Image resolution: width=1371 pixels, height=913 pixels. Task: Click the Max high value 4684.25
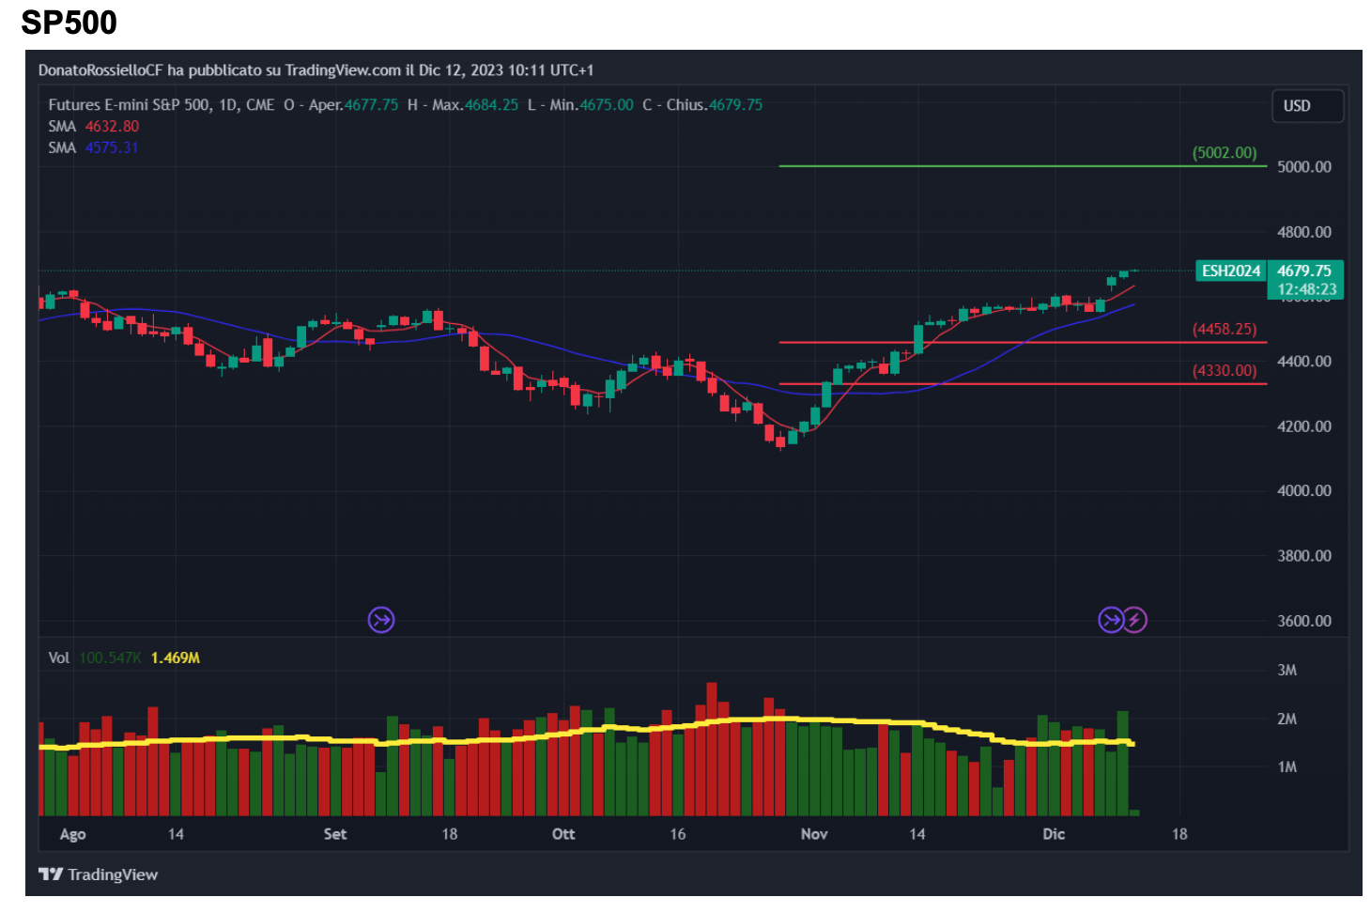[x=491, y=105]
